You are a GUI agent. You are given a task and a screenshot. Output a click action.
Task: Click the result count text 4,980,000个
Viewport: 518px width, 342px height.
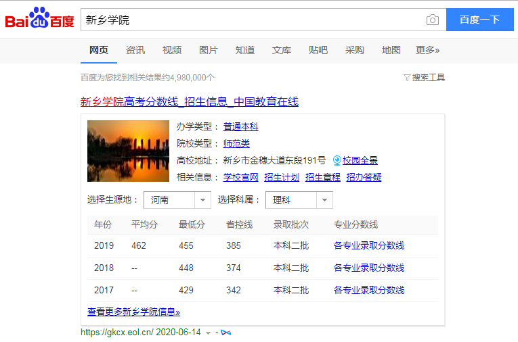click(192, 78)
